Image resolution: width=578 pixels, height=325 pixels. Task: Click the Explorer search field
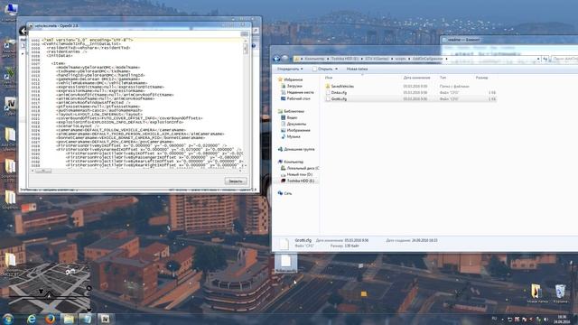pos(564,59)
